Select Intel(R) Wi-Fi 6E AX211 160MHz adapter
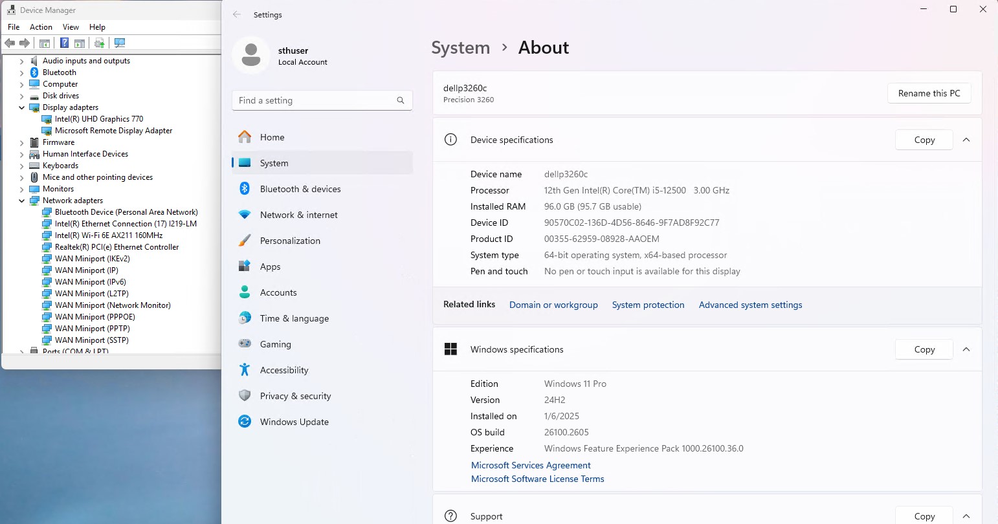 point(109,235)
